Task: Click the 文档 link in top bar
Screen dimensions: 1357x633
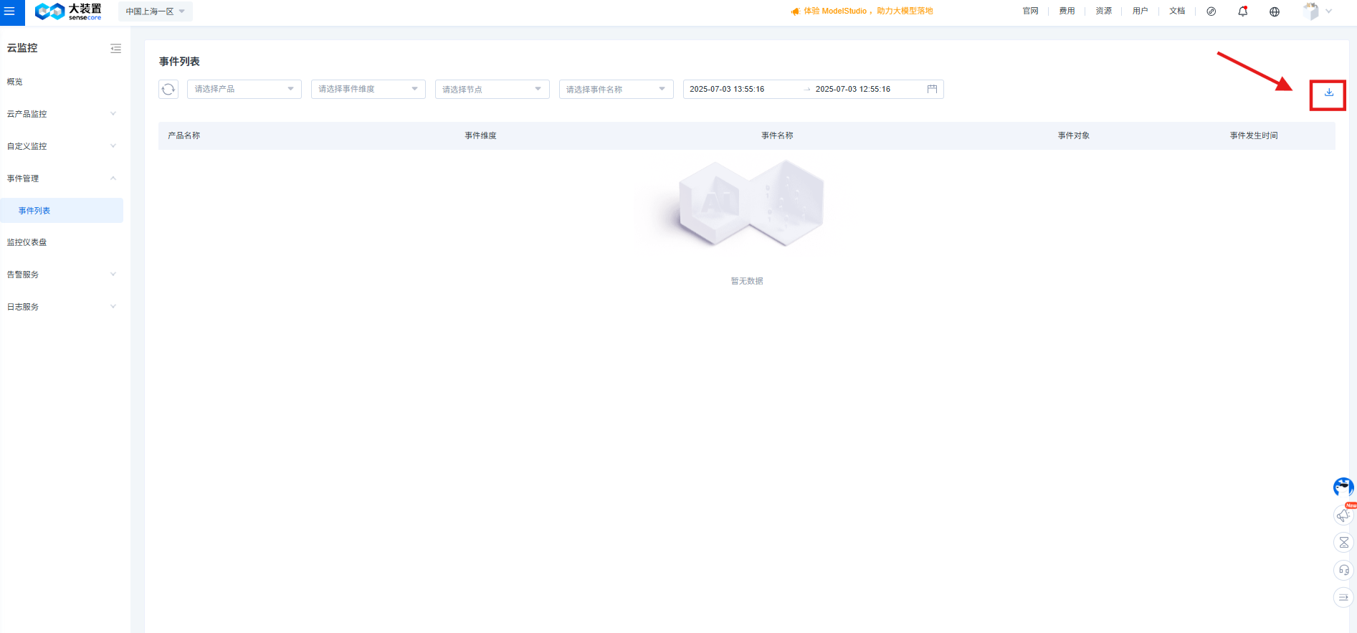Action: pyautogui.click(x=1176, y=11)
